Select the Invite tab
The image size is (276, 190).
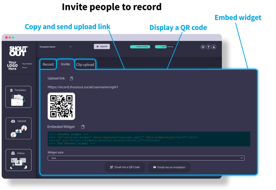[65, 64]
